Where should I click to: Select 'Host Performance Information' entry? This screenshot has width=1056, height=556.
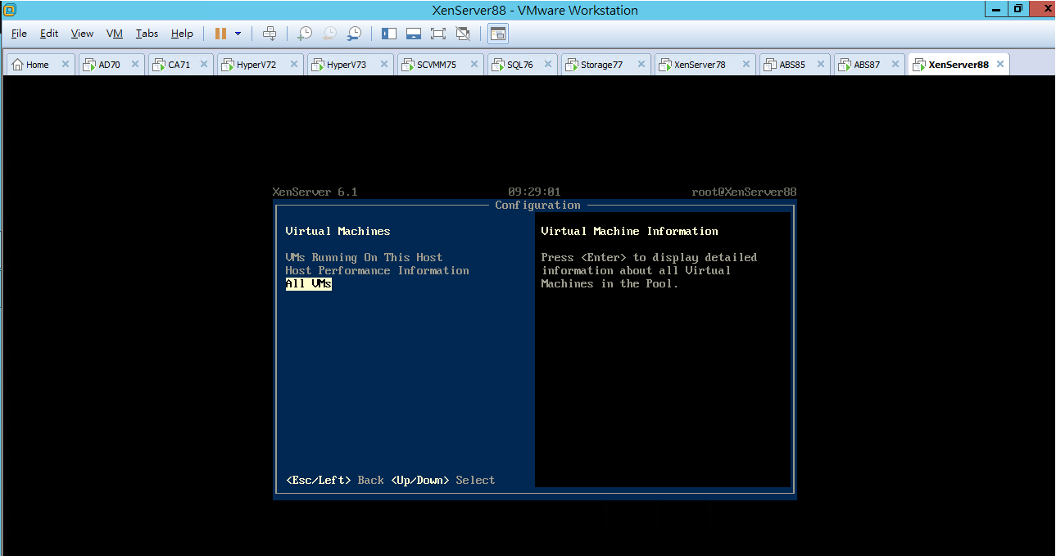[x=377, y=270]
